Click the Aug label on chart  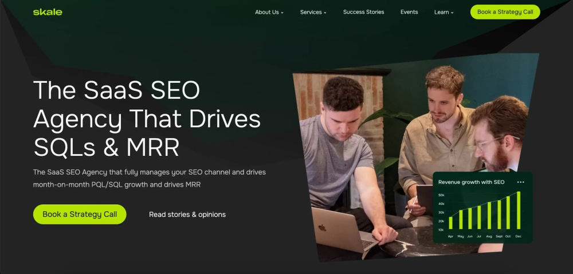pyautogui.click(x=489, y=236)
